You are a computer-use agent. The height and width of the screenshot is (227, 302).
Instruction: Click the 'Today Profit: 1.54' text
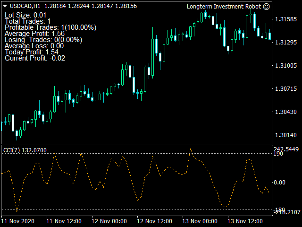point(32,52)
